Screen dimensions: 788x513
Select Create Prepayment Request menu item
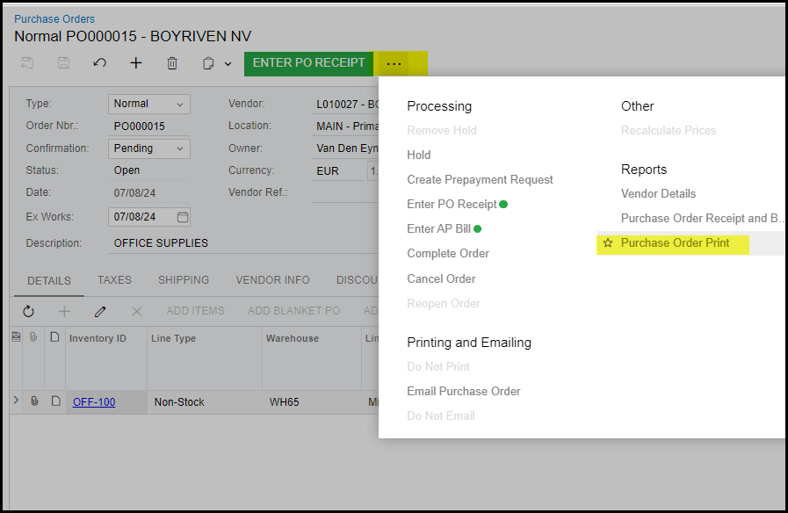[x=480, y=179]
